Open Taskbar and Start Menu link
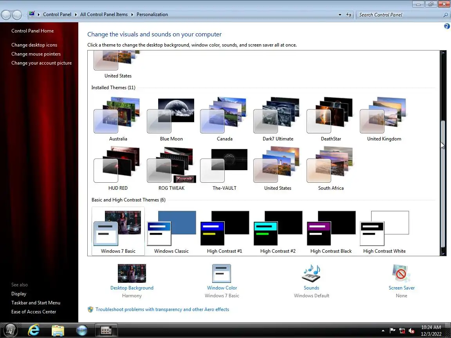The width and height of the screenshot is (451, 338). coord(36,303)
